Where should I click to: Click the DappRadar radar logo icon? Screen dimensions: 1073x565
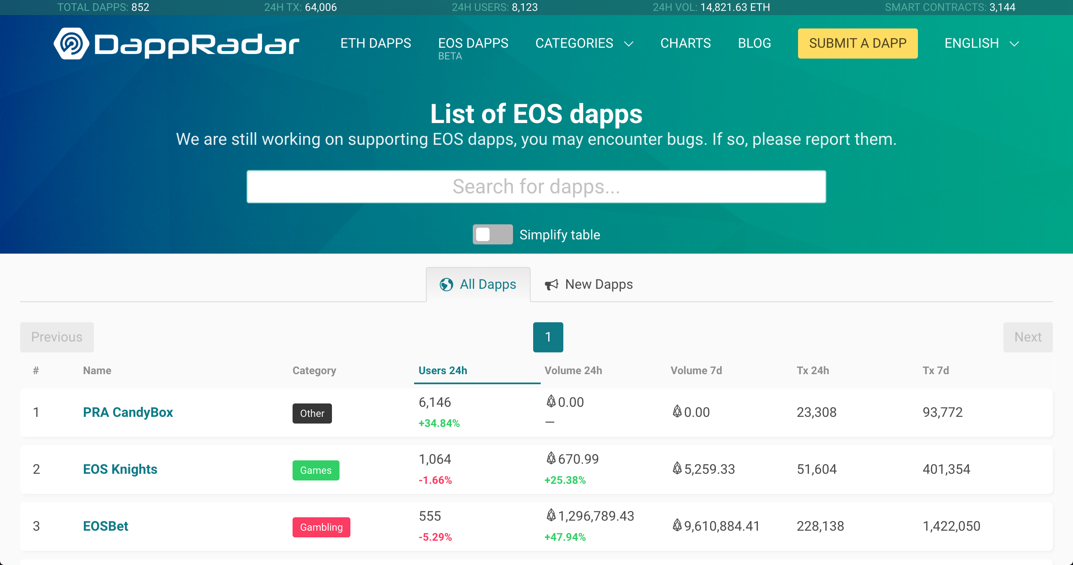71,44
